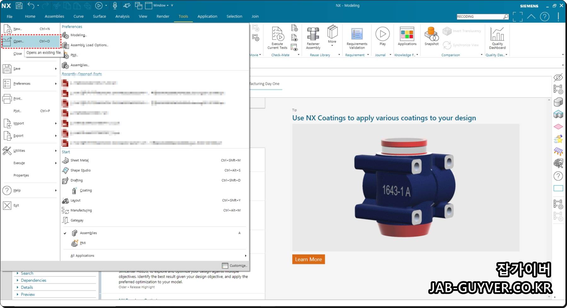567x308 pixels.
Task: Switch to the Home ribbon tab
Action: pos(30,16)
